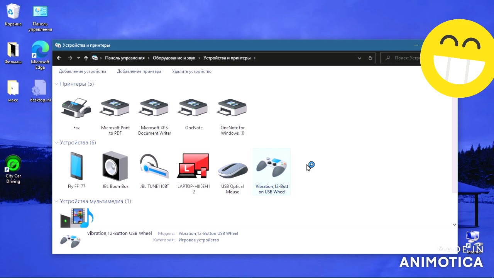Click the address bar location icon
Viewport: 494px width, 278px height.
[x=95, y=58]
